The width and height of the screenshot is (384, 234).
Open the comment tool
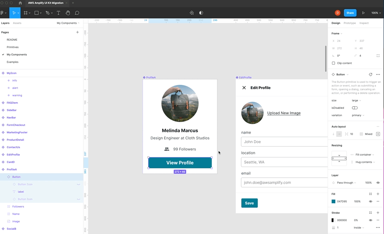coord(78,12)
